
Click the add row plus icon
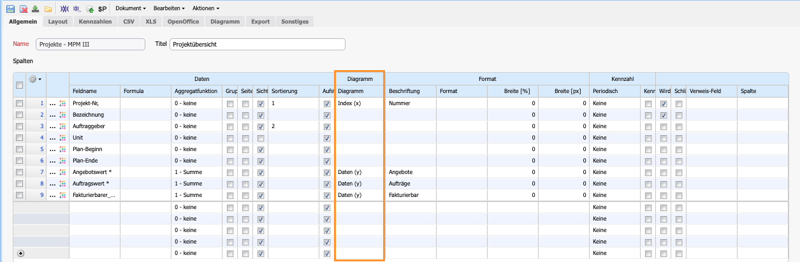[20, 253]
